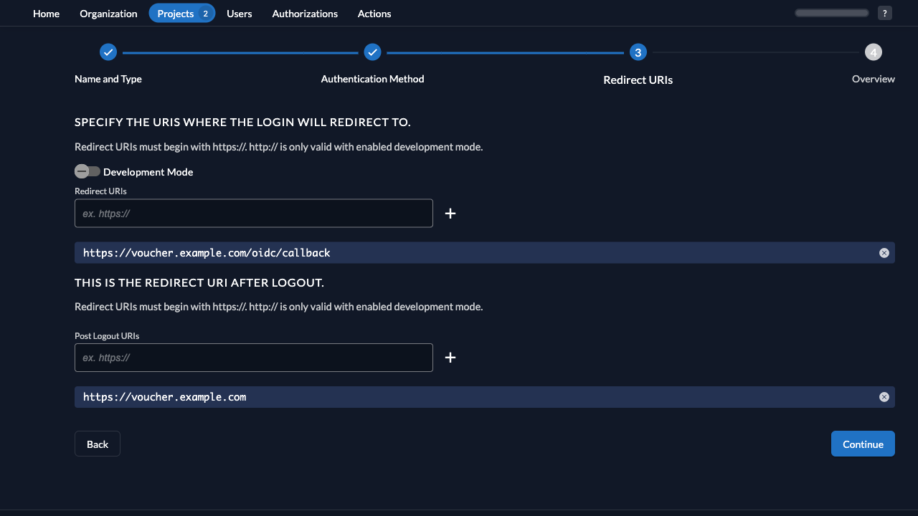
Task: Enable Development Mode toggle
Action: coord(87,172)
